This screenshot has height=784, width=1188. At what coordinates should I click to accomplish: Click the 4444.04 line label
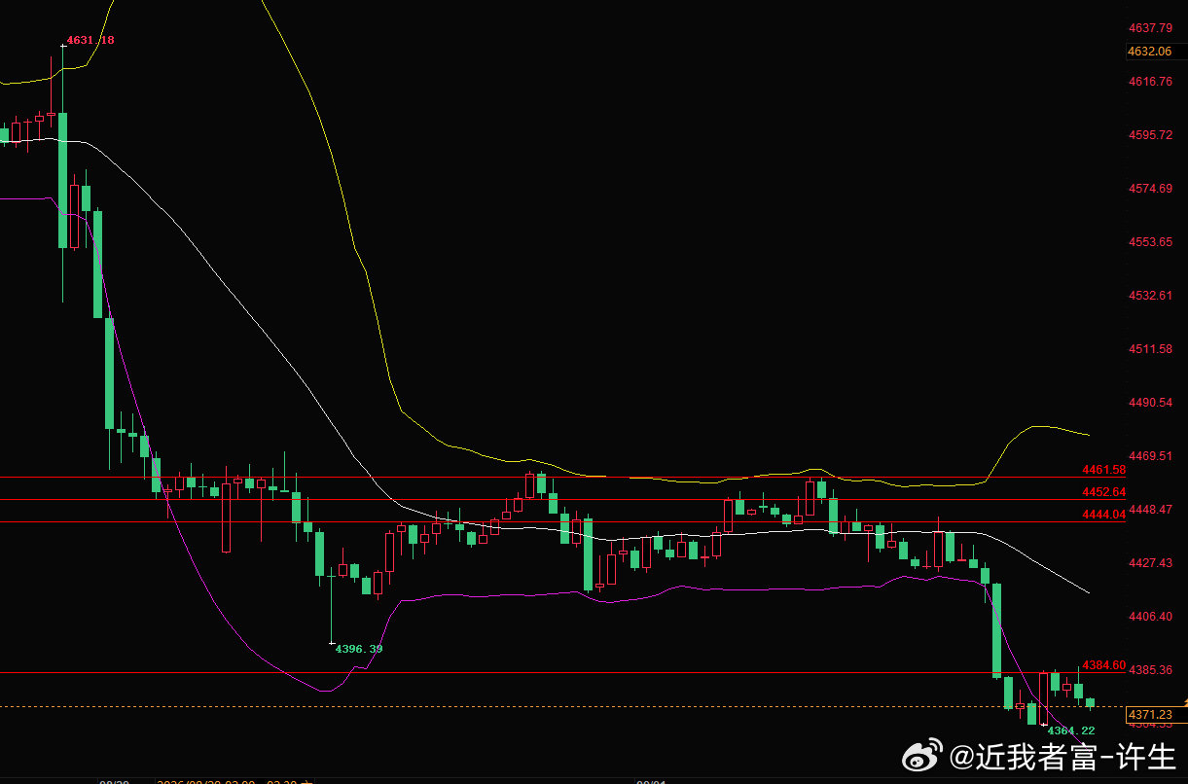1103,515
